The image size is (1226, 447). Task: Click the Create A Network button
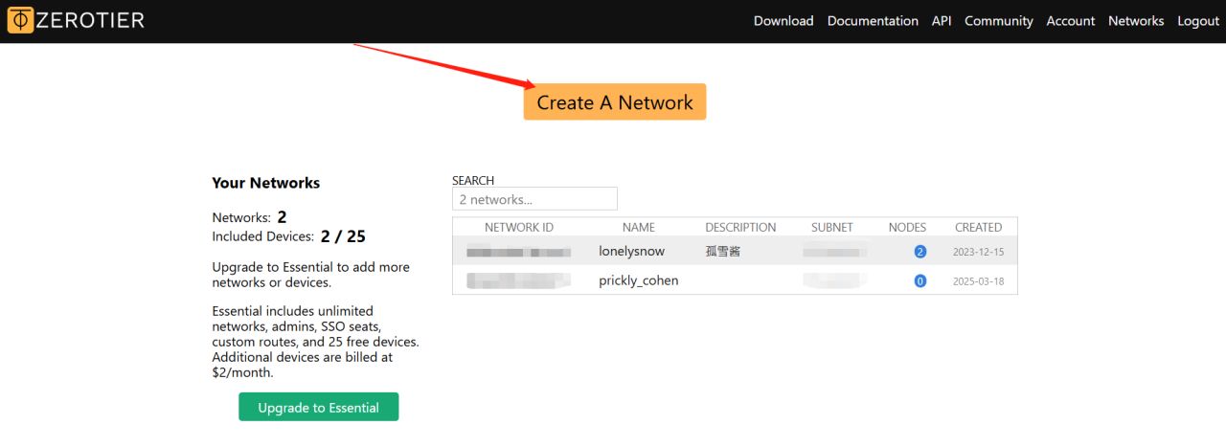tap(615, 102)
